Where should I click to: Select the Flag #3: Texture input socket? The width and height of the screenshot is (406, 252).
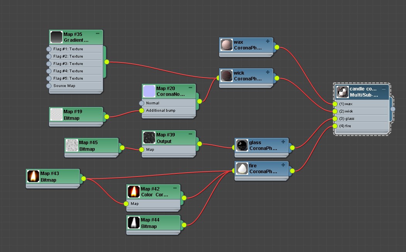point(49,64)
